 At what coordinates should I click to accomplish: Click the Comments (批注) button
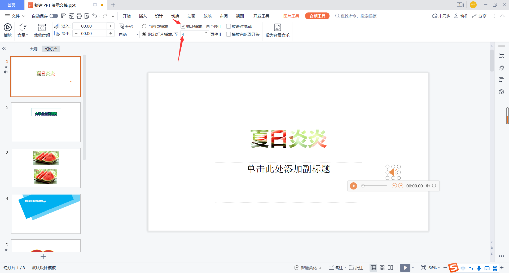(x=356, y=268)
